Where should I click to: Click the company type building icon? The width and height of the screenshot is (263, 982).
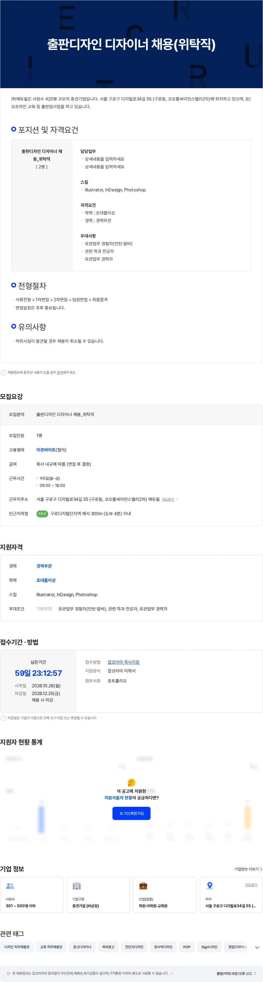tap(77, 886)
